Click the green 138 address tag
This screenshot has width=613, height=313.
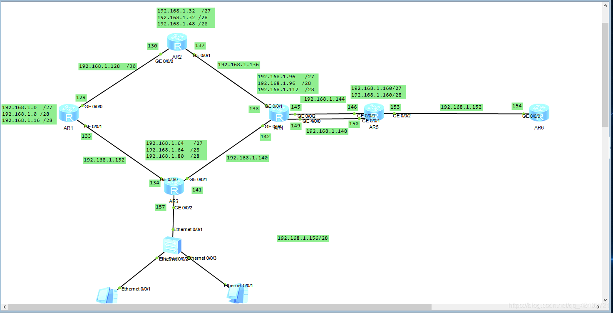[x=254, y=109]
